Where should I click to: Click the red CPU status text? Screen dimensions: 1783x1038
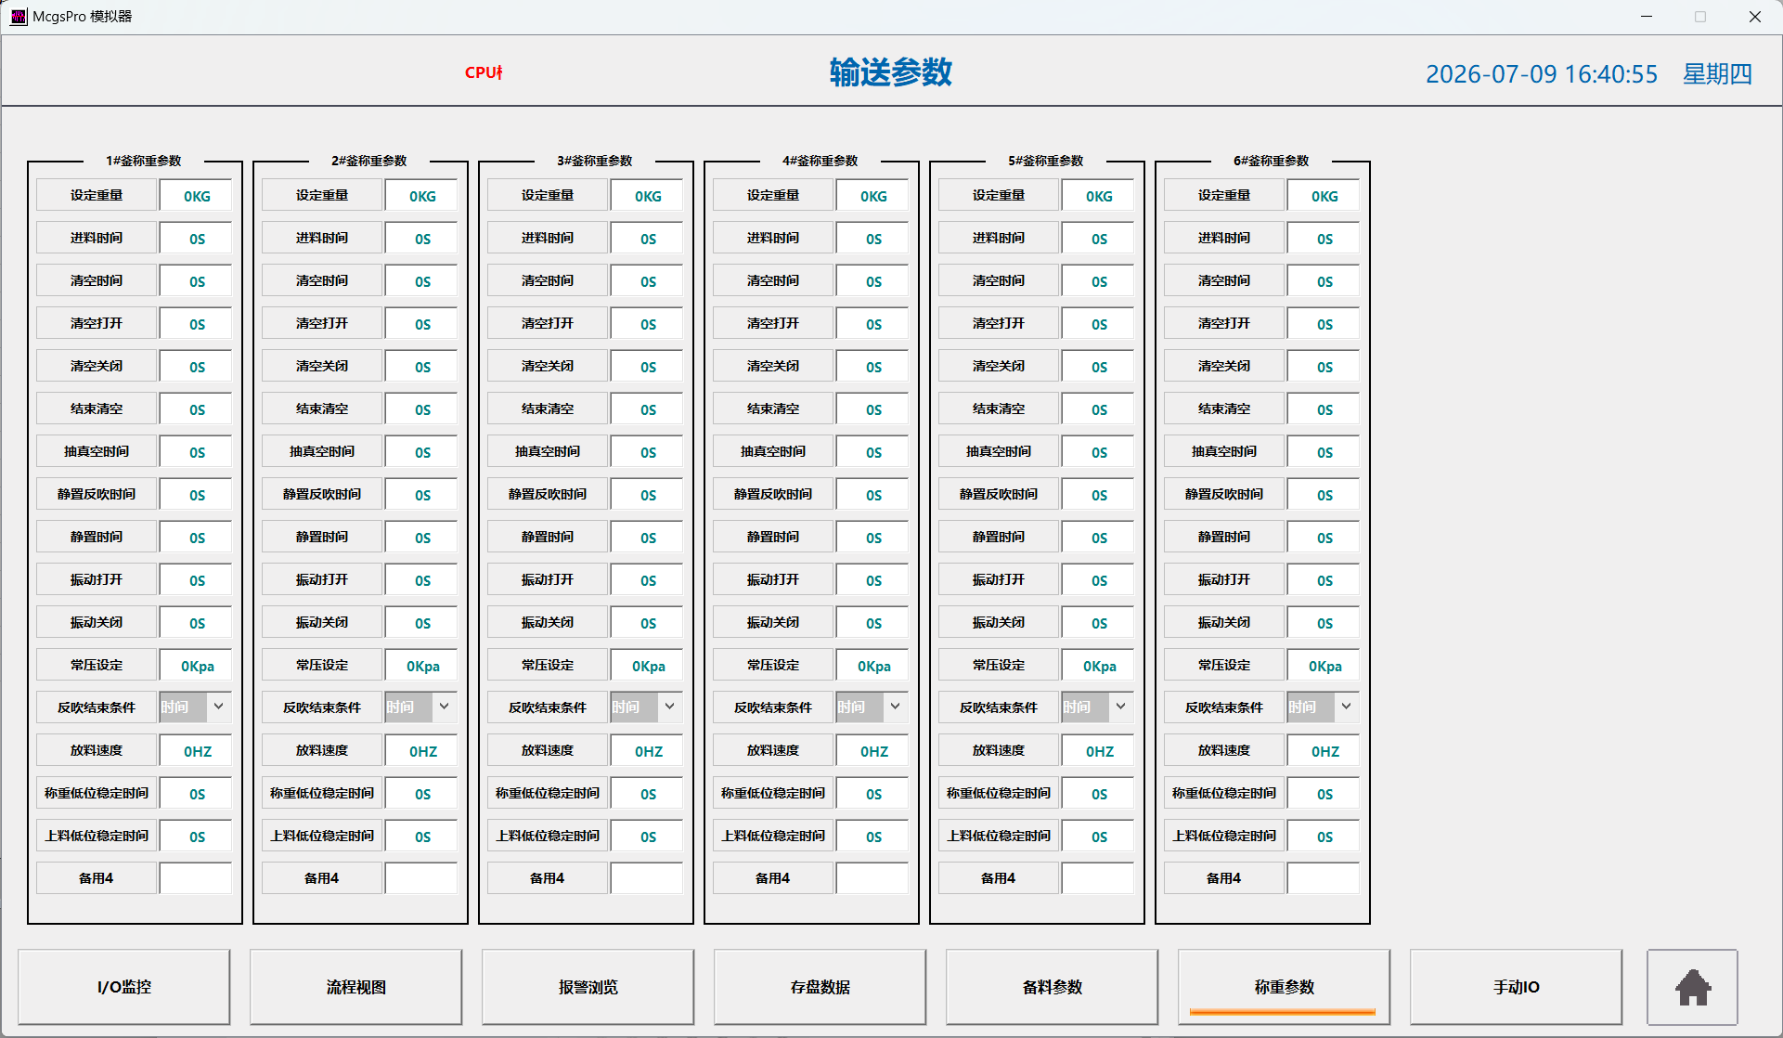coord(484,72)
